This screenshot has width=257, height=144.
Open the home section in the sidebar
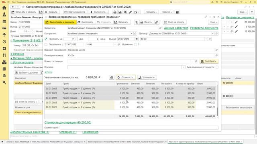(4, 8)
